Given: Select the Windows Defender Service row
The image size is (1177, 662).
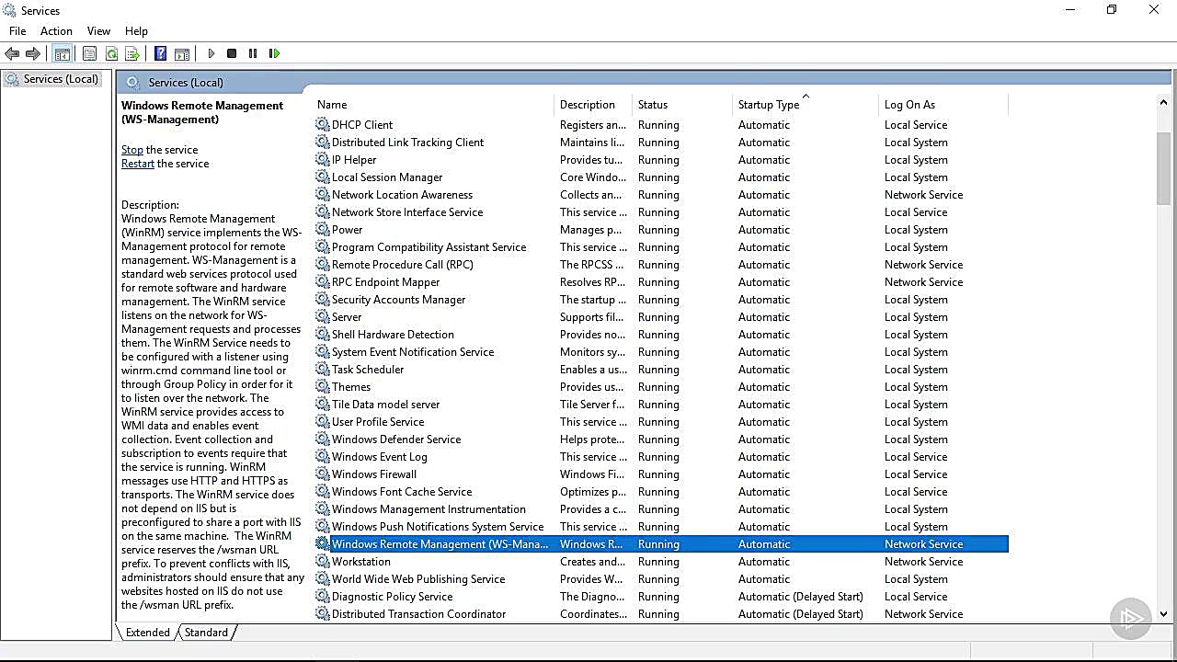Looking at the screenshot, I should [x=660, y=439].
